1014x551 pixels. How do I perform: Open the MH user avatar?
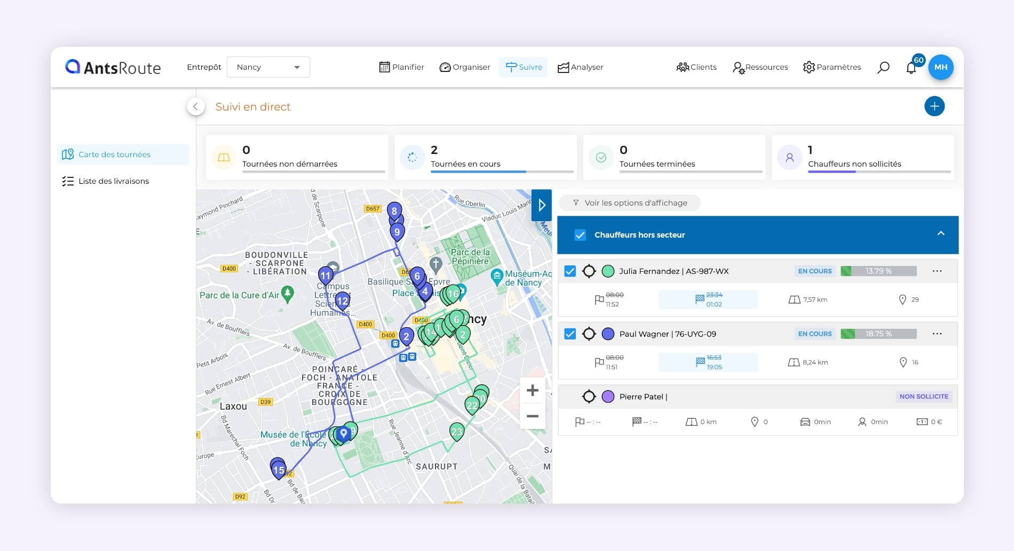[940, 67]
